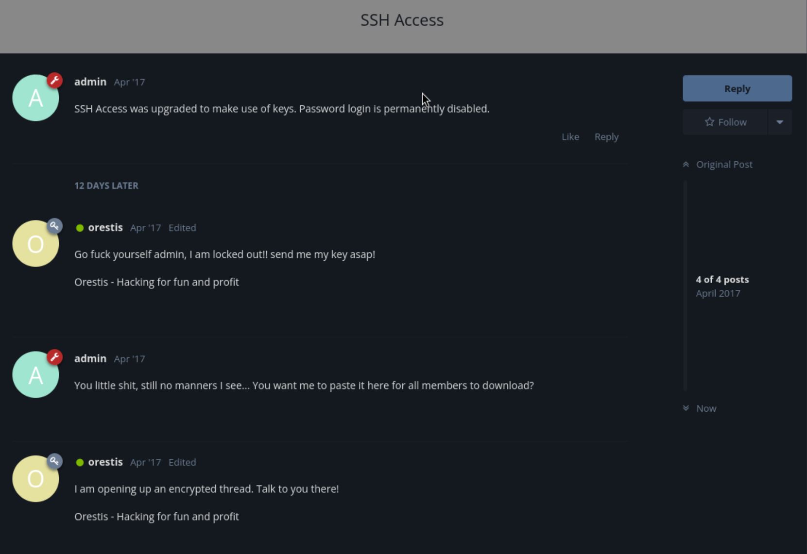Click the wrench badge on the "You little shit" post
Viewport: 807px width, 554px height.
pyautogui.click(x=55, y=357)
